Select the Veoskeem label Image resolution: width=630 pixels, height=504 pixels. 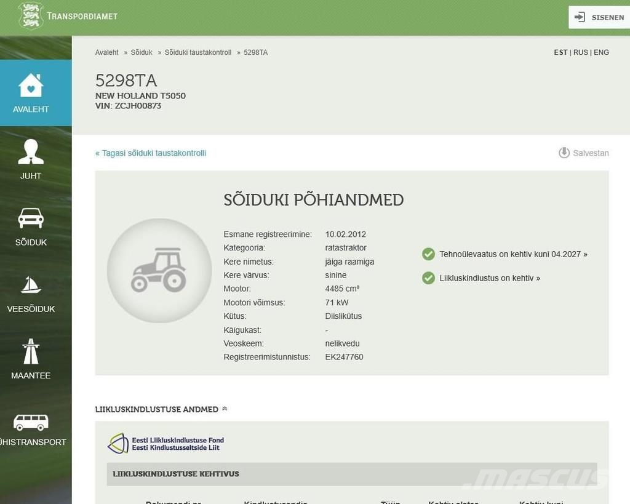pos(244,343)
